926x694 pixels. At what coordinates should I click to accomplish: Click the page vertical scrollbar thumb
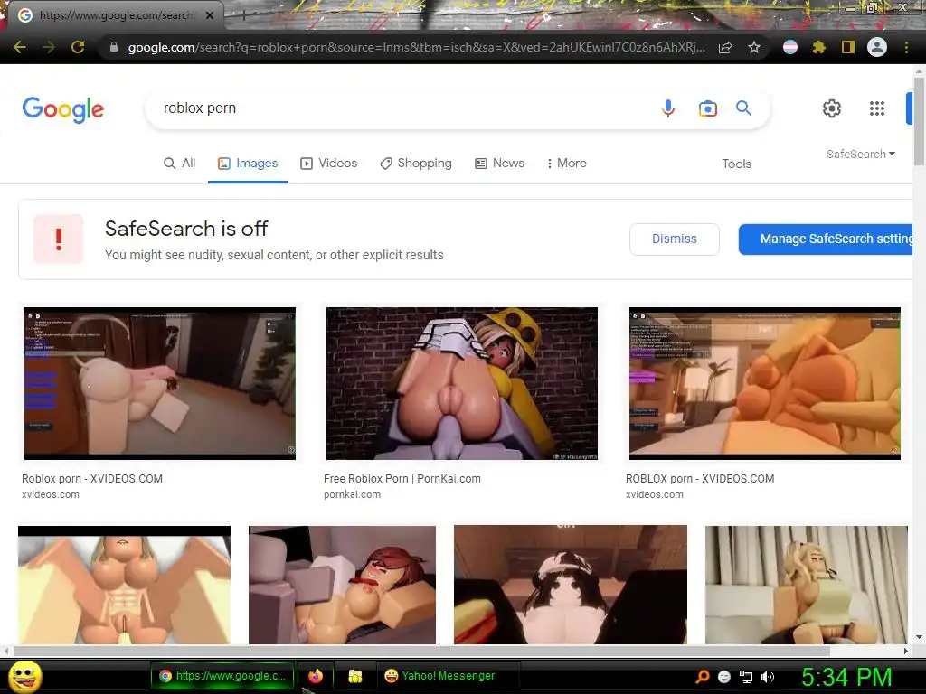[x=920, y=121]
